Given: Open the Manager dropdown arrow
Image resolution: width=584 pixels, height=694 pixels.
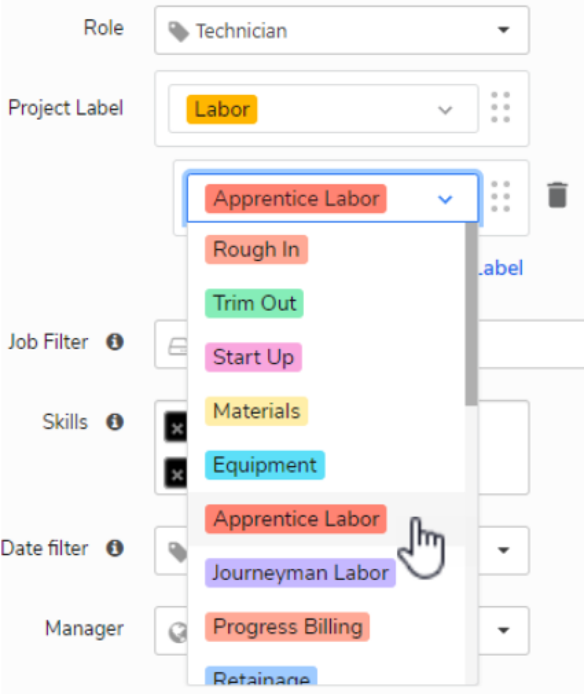Looking at the screenshot, I should click(x=503, y=630).
